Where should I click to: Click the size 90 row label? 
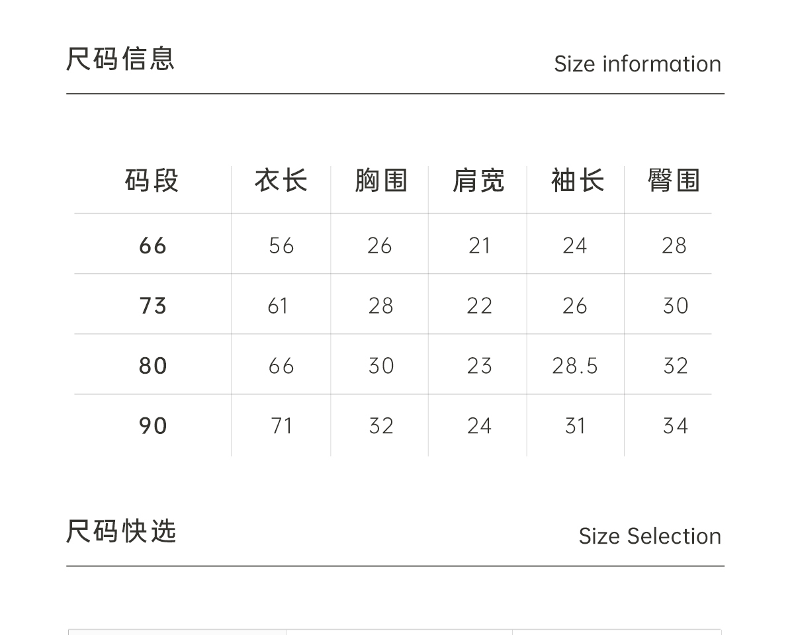coord(153,426)
